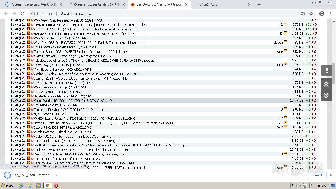The height and width of the screenshot is (189, 336).
Task: Click download icon for Skylum Luminar AI row
Action: tap(29, 25)
